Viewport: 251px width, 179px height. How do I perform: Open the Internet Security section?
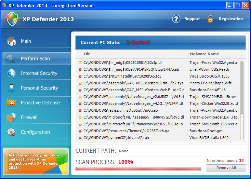click(39, 73)
